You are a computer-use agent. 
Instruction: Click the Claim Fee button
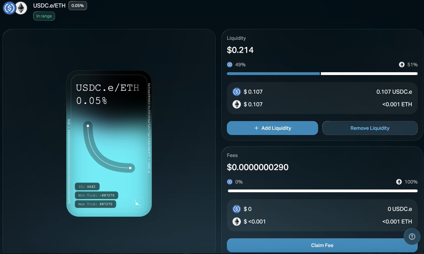tap(322, 245)
